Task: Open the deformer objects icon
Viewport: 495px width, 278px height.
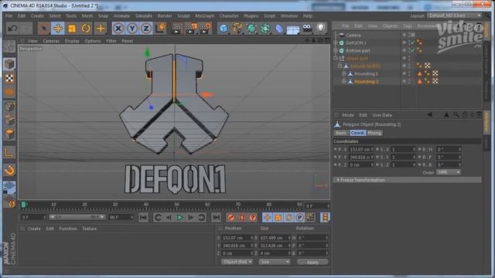Action: [x=279, y=29]
